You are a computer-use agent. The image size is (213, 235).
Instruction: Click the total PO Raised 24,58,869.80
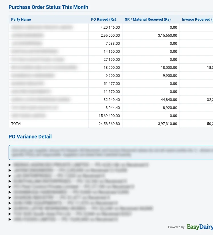point(109,124)
